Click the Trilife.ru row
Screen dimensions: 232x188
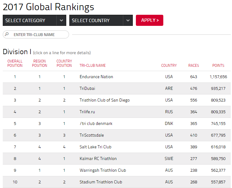tap(116, 112)
